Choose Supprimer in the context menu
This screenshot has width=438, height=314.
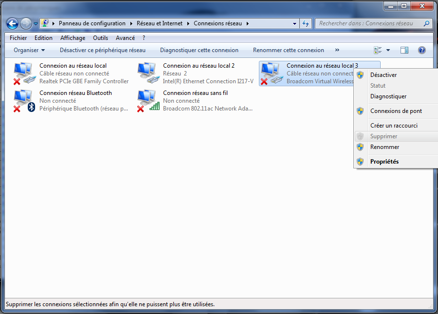396,136
